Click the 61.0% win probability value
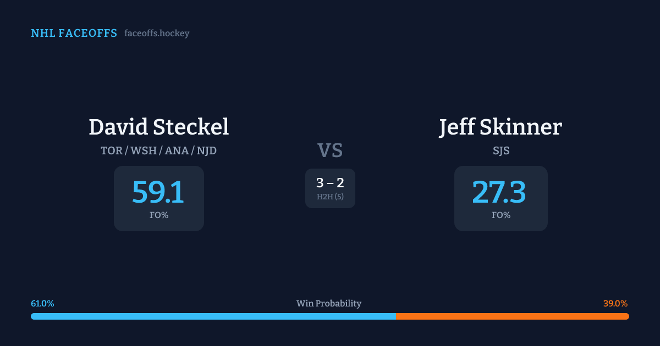This screenshot has height=346, width=660. [x=42, y=304]
